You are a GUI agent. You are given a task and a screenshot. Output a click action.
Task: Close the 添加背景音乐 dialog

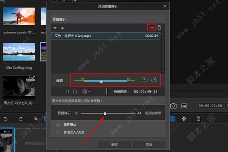coord(165,6)
